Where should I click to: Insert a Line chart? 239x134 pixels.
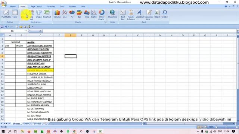click(x=65, y=15)
